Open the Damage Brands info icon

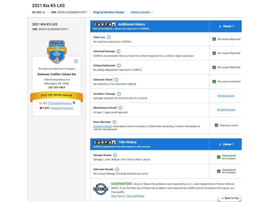[115, 155]
